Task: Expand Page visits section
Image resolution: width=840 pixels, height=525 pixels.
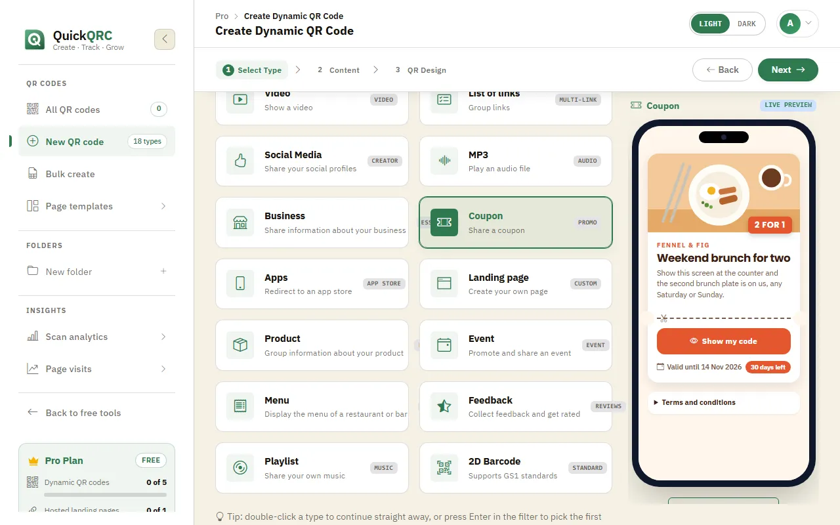Action: [x=163, y=369]
